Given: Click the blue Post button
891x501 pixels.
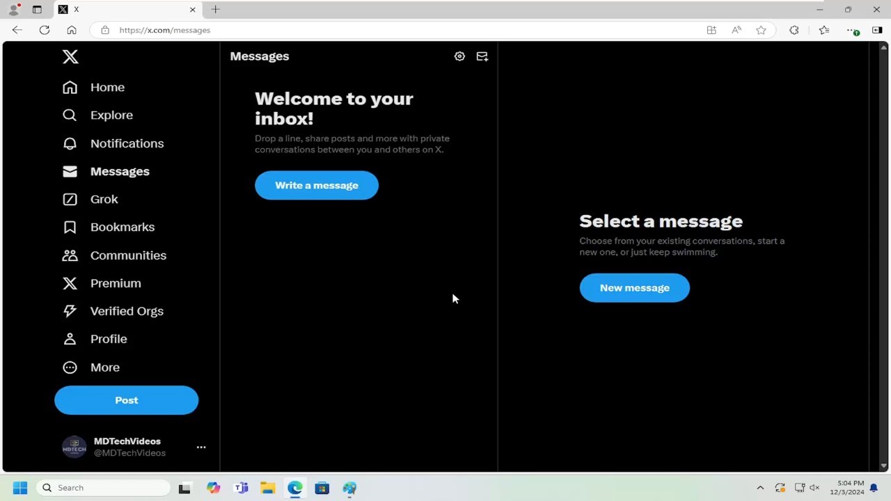Looking at the screenshot, I should (127, 400).
